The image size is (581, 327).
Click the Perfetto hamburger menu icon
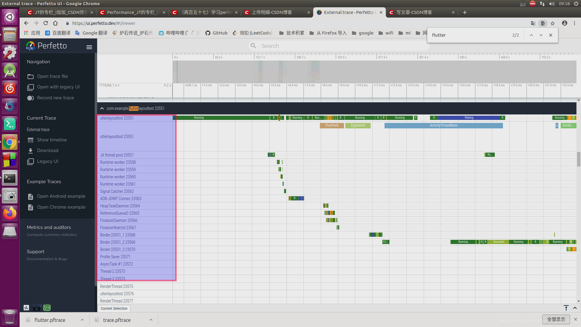tap(89, 47)
